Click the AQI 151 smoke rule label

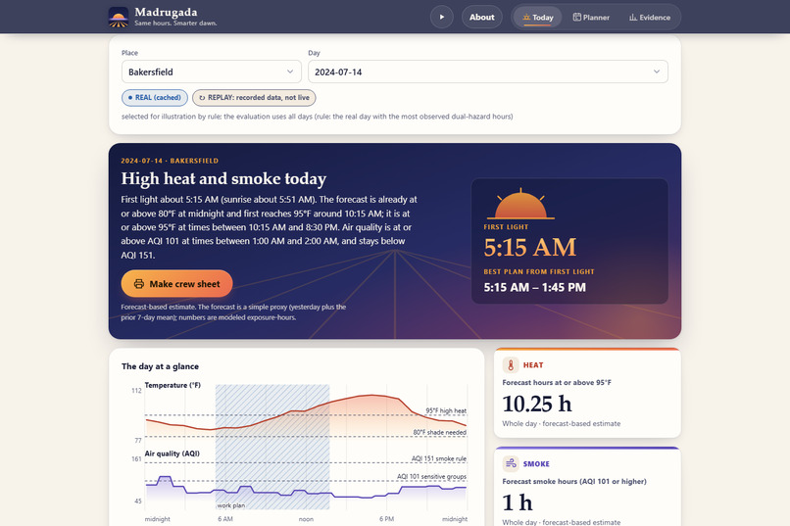[439, 458]
